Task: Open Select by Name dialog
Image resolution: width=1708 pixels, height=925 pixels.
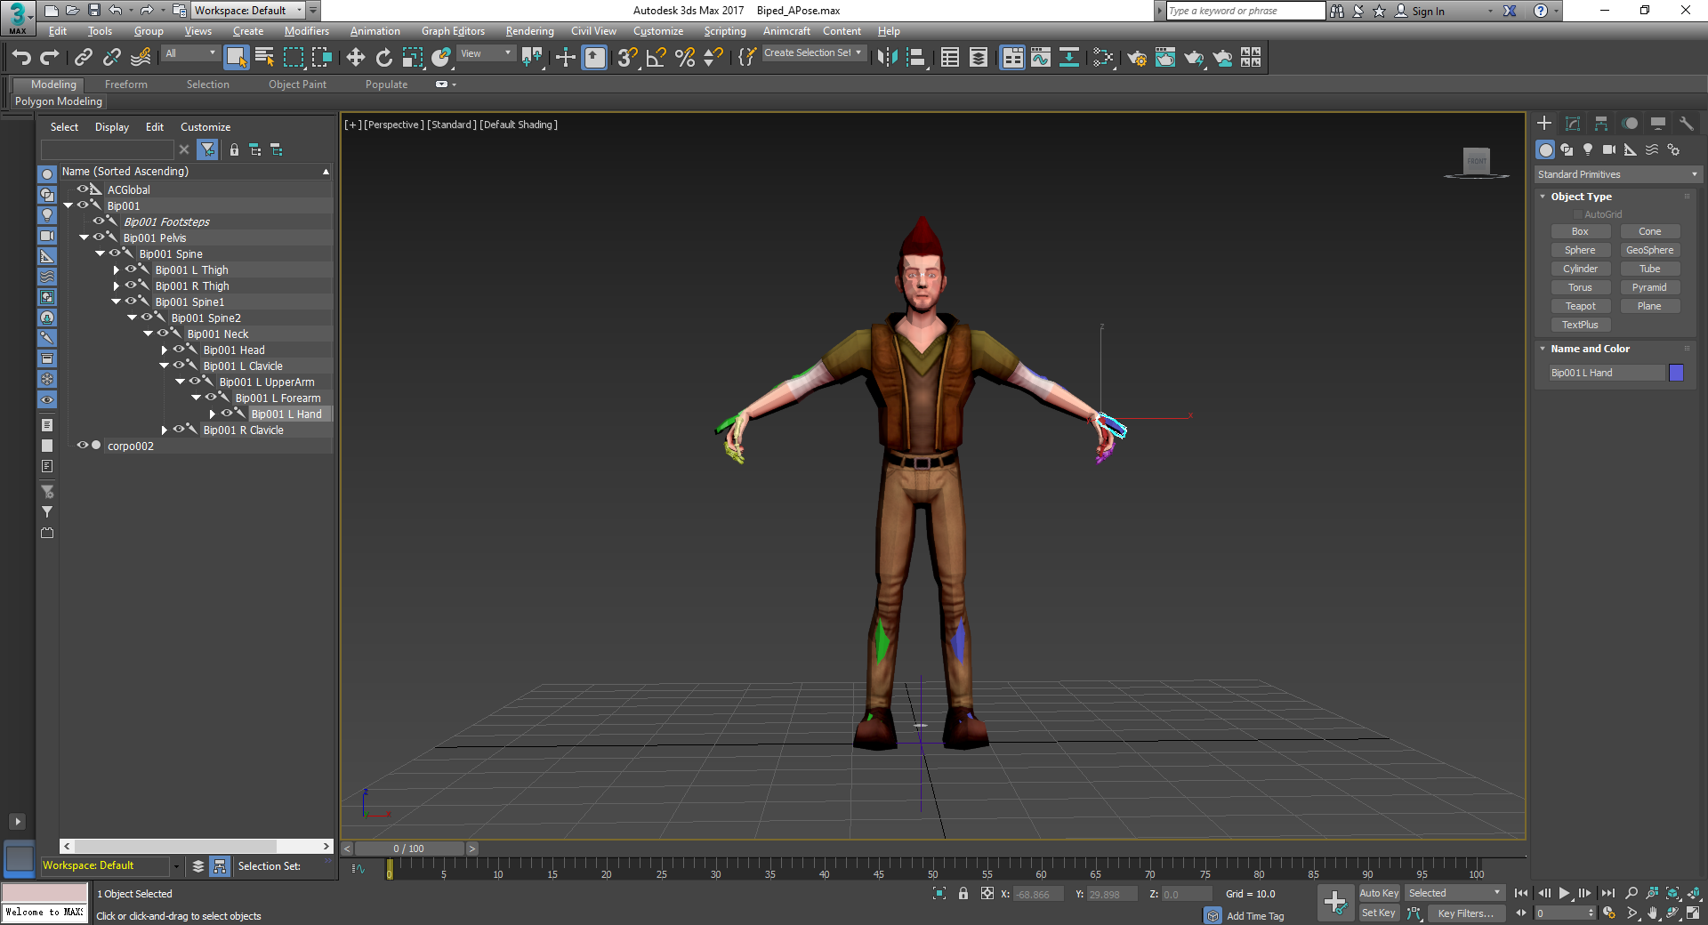Action: [x=264, y=58]
